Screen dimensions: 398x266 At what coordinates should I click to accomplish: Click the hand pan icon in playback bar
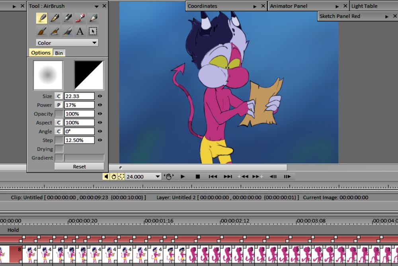pyautogui.click(x=168, y=176)
